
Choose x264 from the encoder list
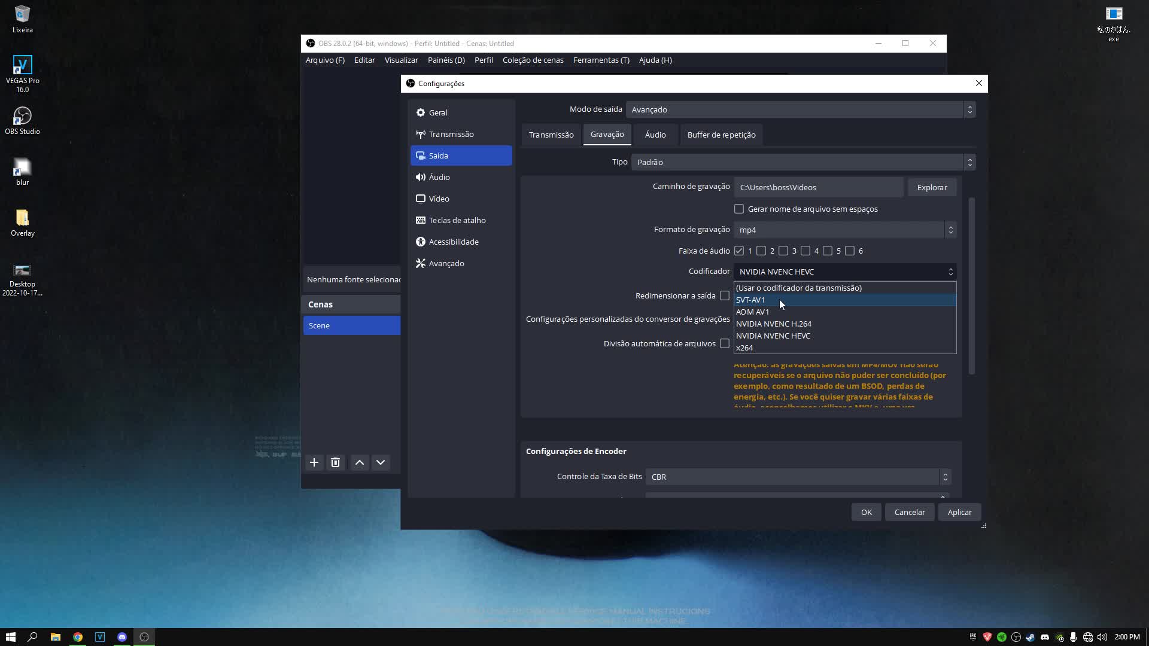pos(744,348)
